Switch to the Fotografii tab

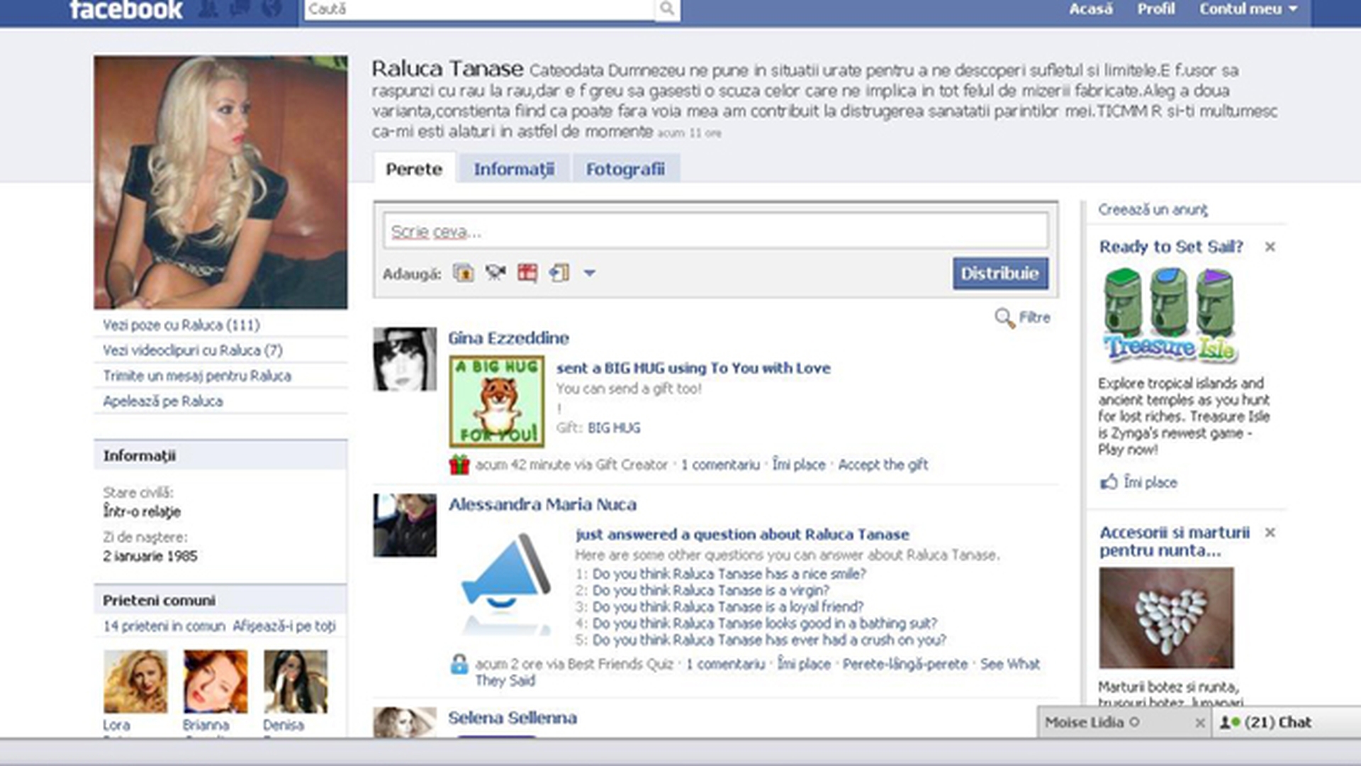(x=625, y=169)
